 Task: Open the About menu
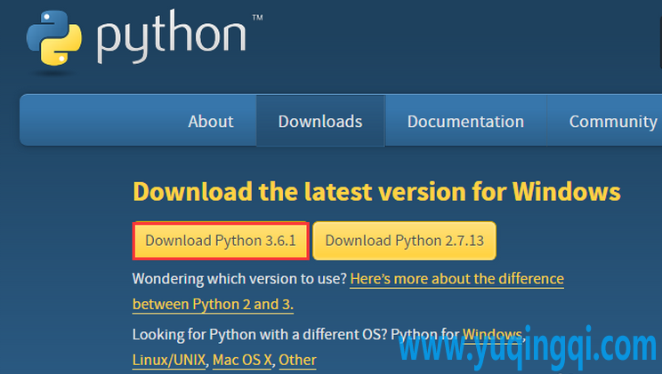[x=211, y=122]
